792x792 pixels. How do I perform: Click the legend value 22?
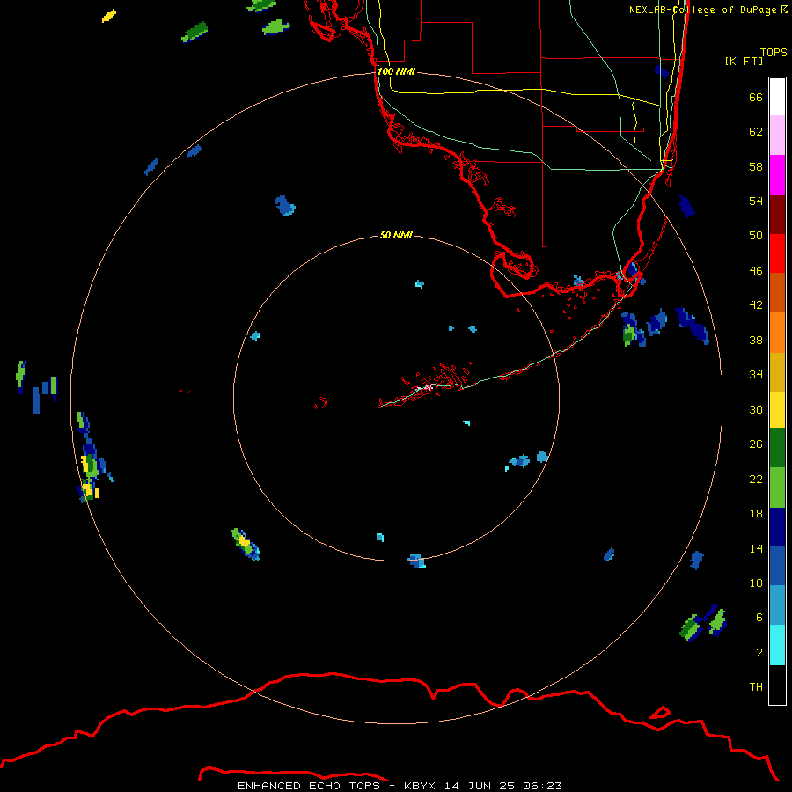756,480
